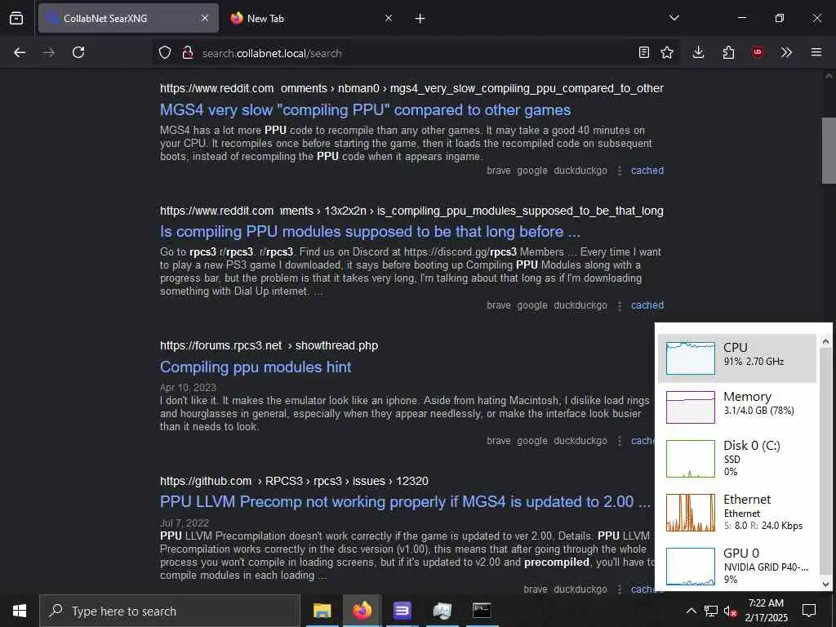Select CPU entry in performance panel

(737, 358)
